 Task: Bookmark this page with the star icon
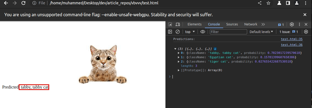pyautogui.click(x=268, y=3)
